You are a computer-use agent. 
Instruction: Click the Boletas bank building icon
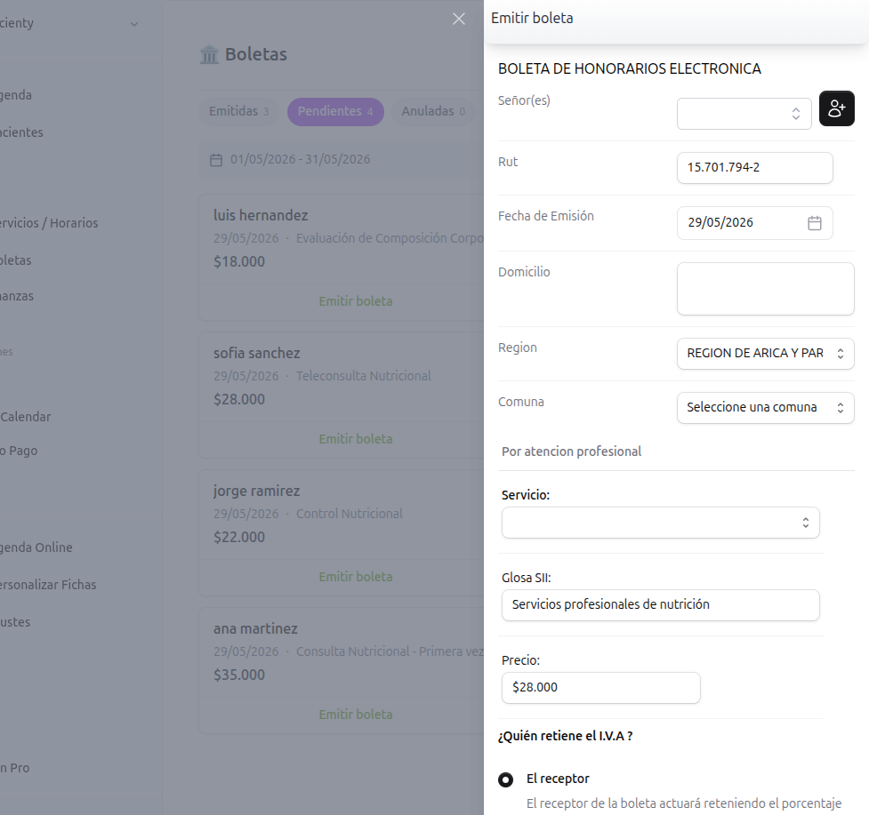point(209,54)
